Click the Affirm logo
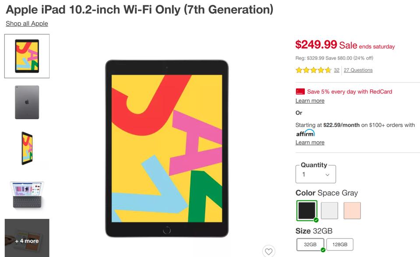This screenshot has width=420, height=257. (x=305, y=133)
